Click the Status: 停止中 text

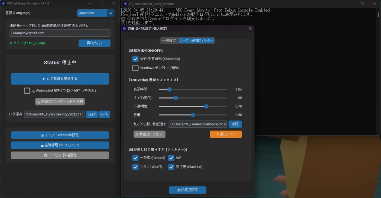[60, 63]
